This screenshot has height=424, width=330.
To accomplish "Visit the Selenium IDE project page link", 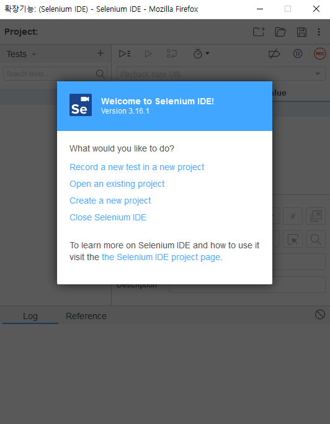I will coord(161,257).
